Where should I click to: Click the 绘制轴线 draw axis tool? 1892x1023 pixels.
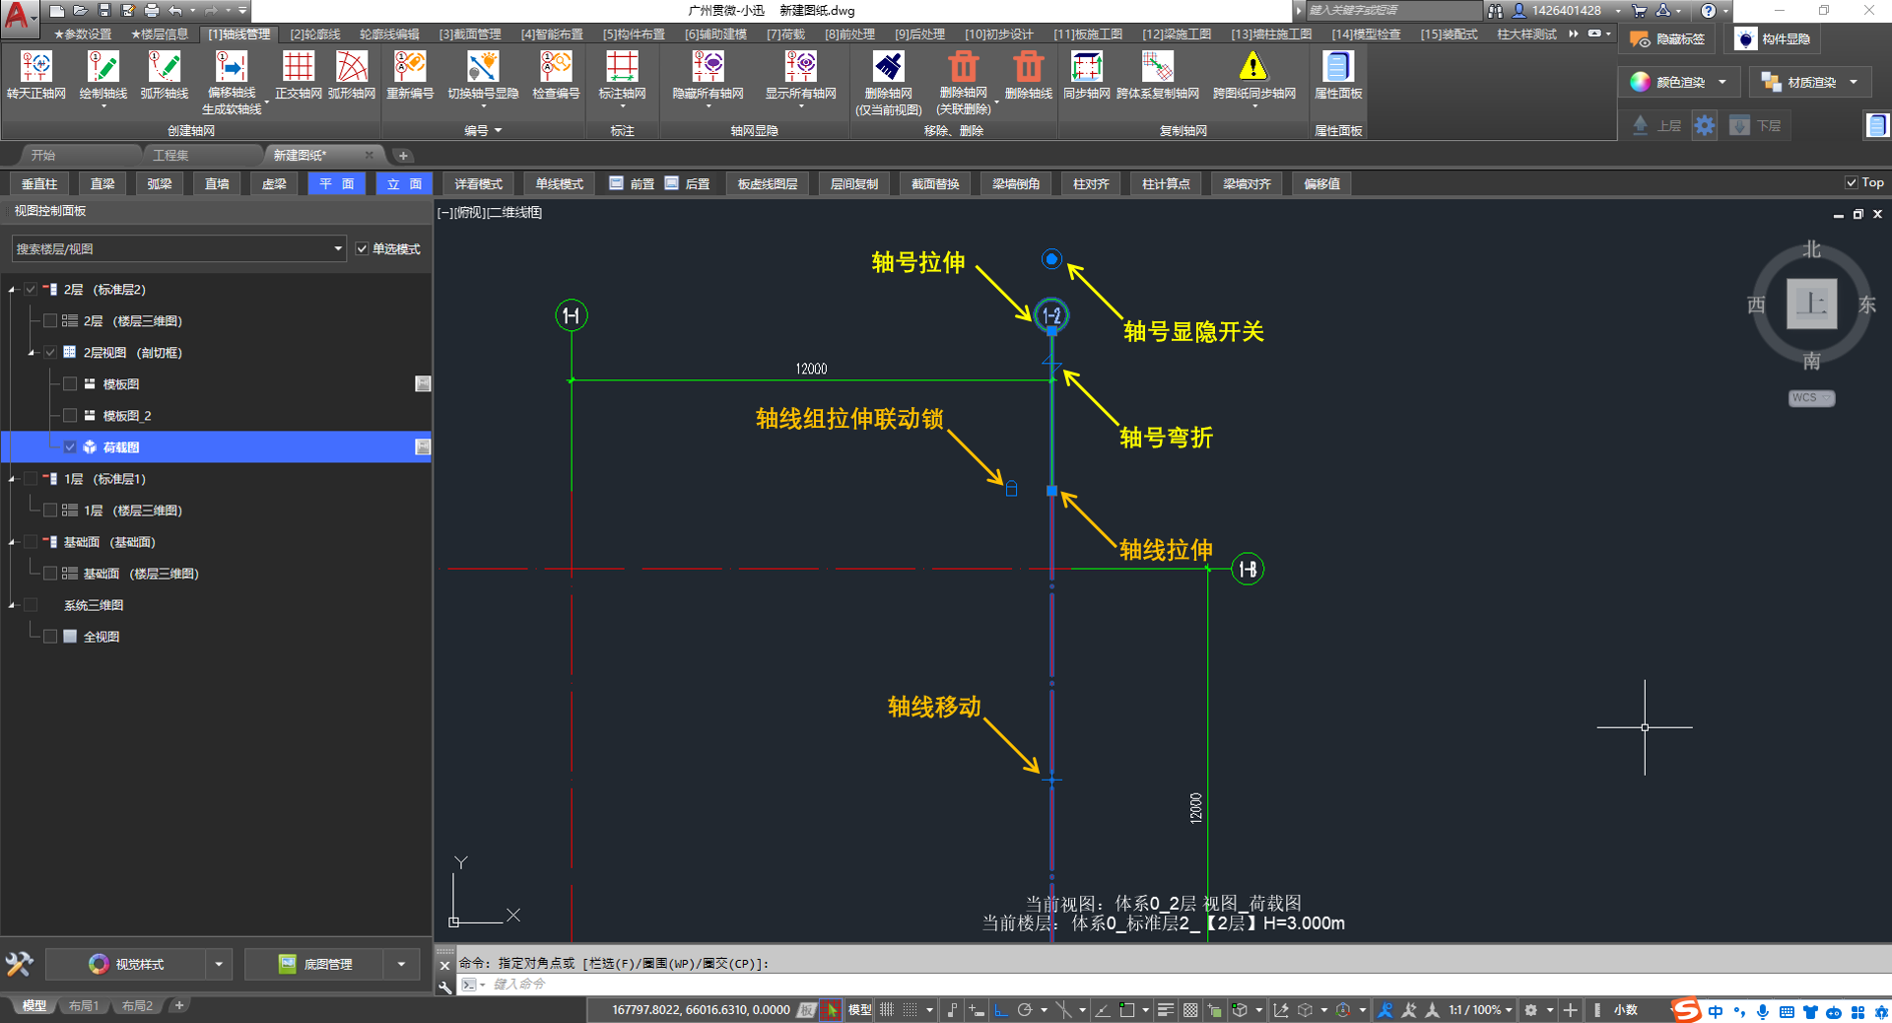pyautogui.click(x=102, y=75)
